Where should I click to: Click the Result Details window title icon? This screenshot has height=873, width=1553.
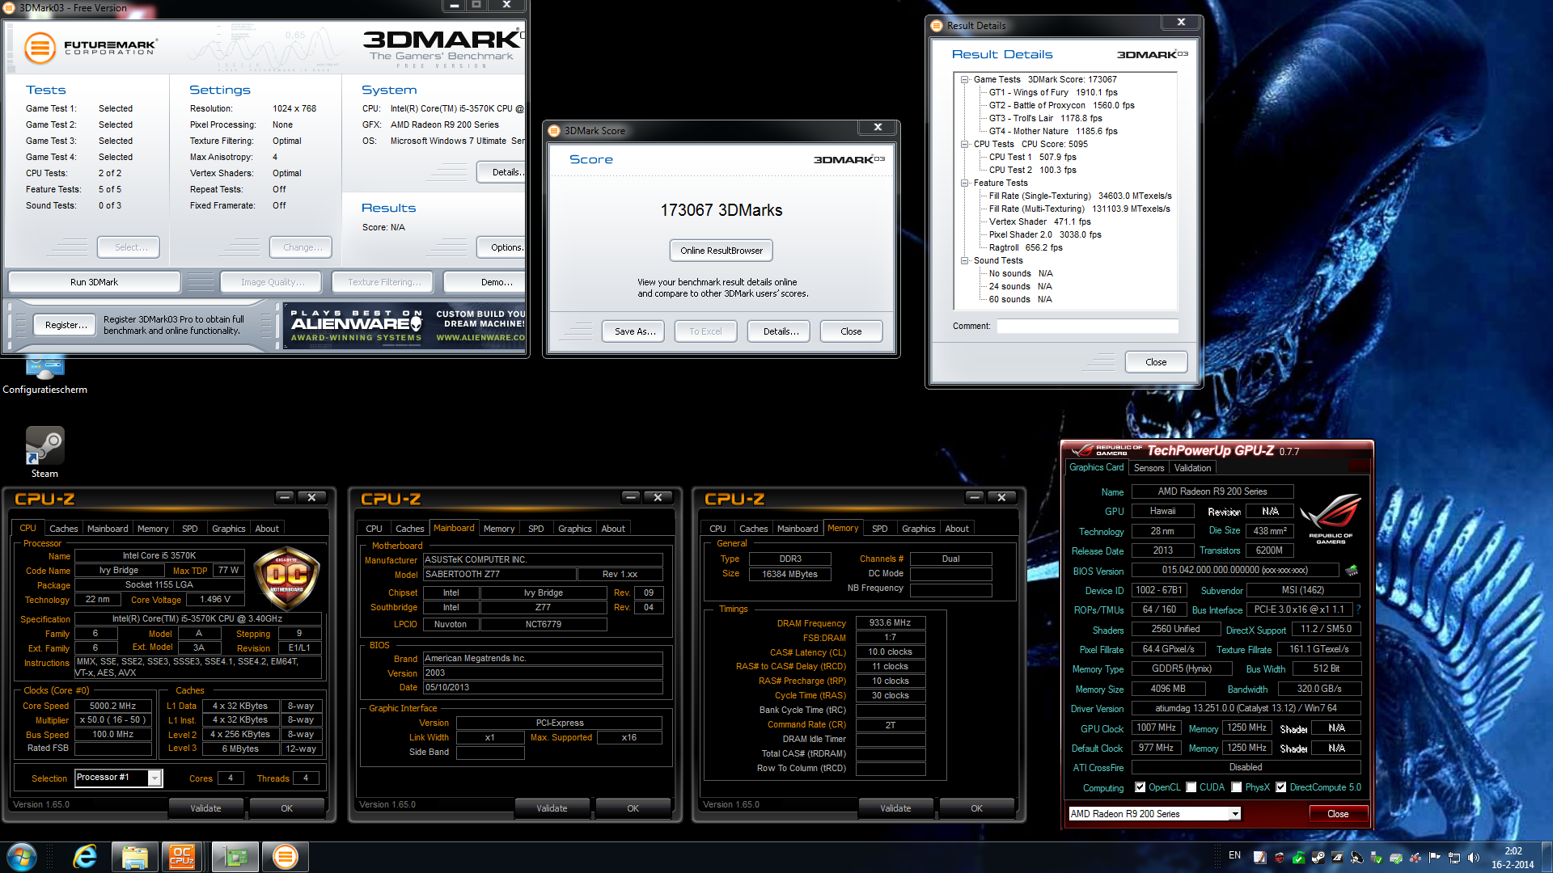pyautogui.click(x=937, y=26)
